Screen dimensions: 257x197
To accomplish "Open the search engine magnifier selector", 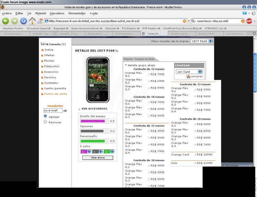I will coord(194,21).
